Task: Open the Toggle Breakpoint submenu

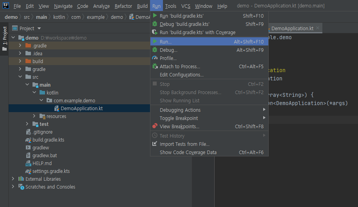Action: coord(209,118)
